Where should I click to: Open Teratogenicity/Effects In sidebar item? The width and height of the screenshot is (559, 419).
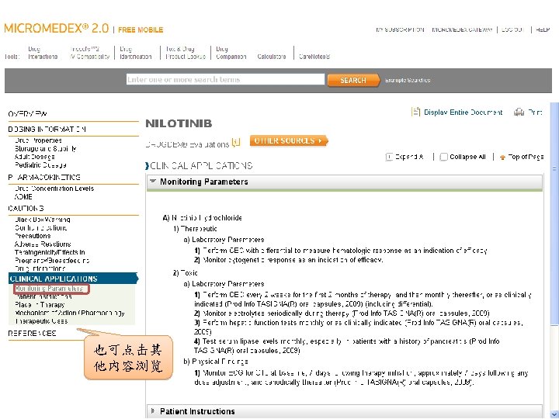pyautogui.click(x=50, y=252)
